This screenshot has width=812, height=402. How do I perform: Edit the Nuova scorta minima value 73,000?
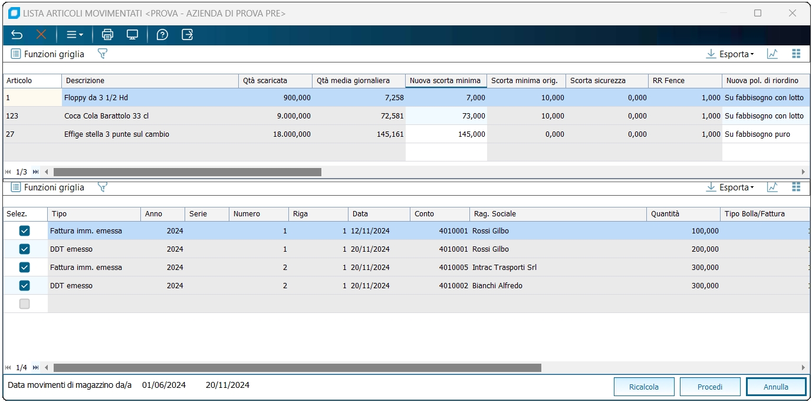click(446, 116)
